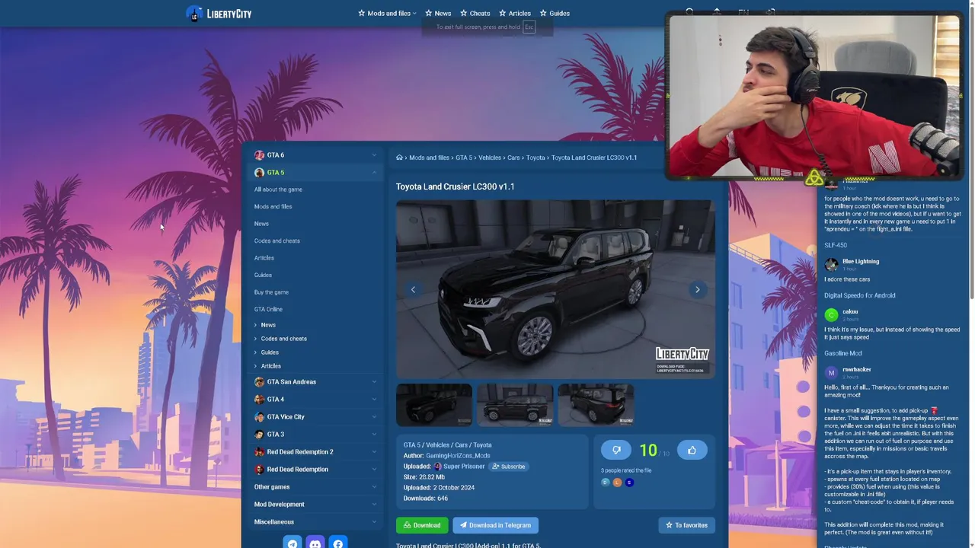The width and height of the screenshot is (975, 548).
Task: Go to Toyota in the breadcrumb
Action: point(535,158)
